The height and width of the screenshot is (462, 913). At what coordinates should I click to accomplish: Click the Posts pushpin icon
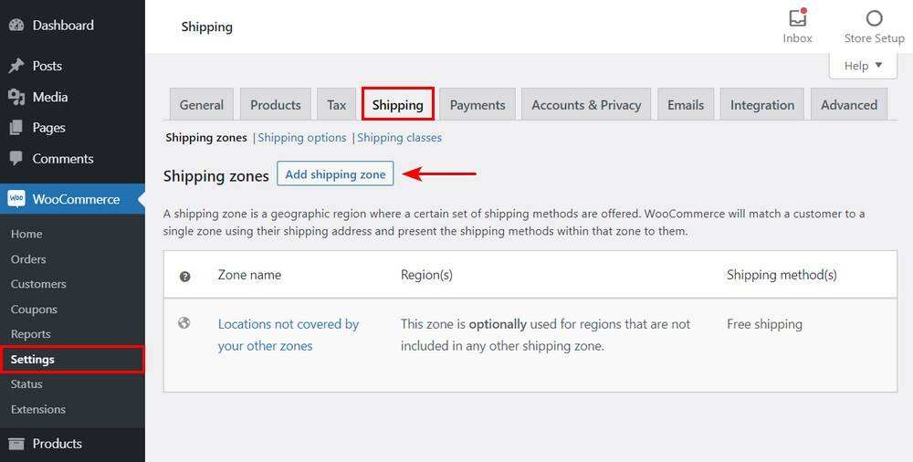[x=16, y=66]
